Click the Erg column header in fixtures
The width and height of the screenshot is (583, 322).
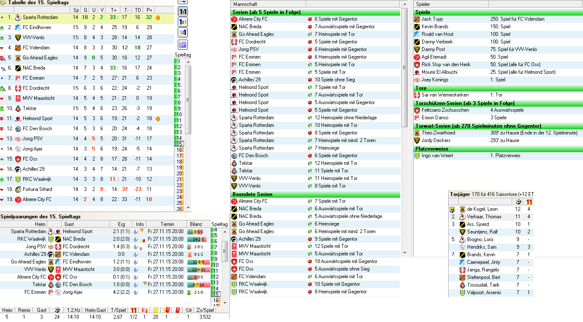[x=121, y=224]
